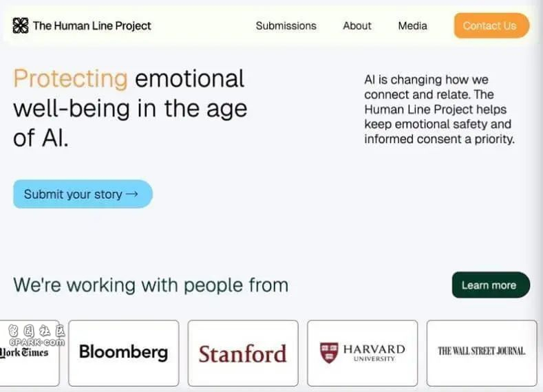Viewport: 543px width, 392px height.
Task: Click the orange Contact Us button
Action: tap(491, 25)
